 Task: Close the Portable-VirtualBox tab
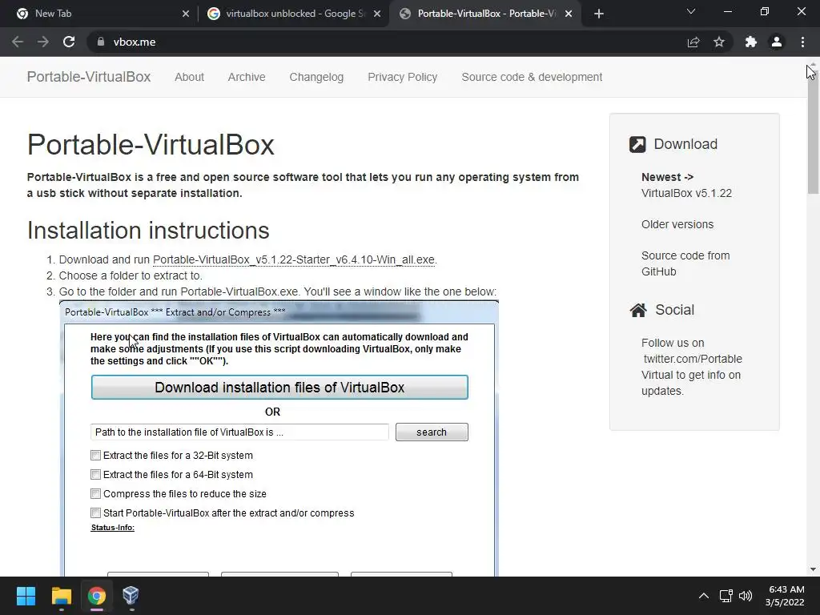point(569,14)
